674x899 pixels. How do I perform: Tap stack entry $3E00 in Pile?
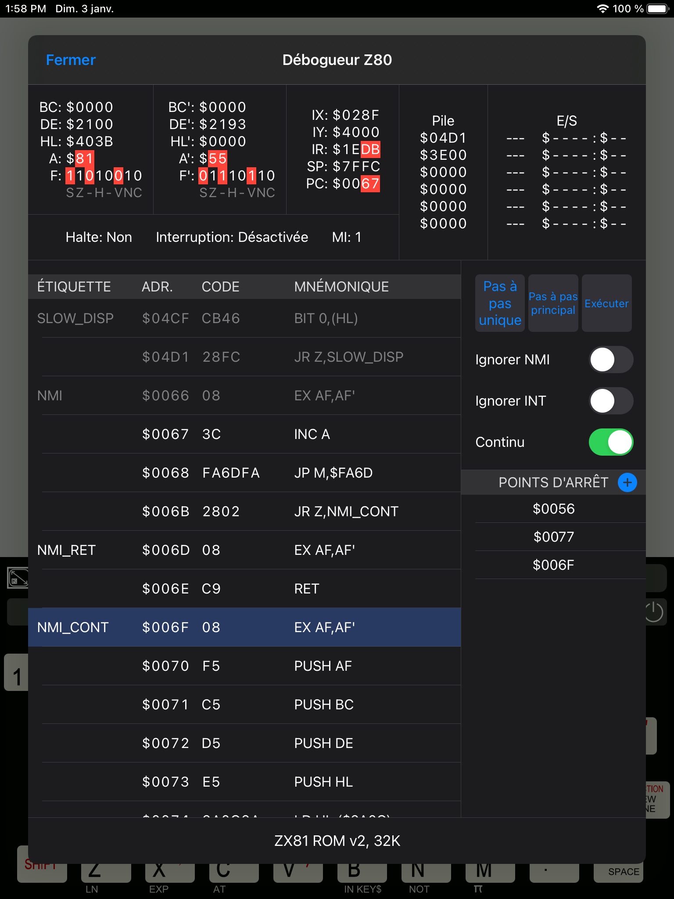tap(443, 155)
